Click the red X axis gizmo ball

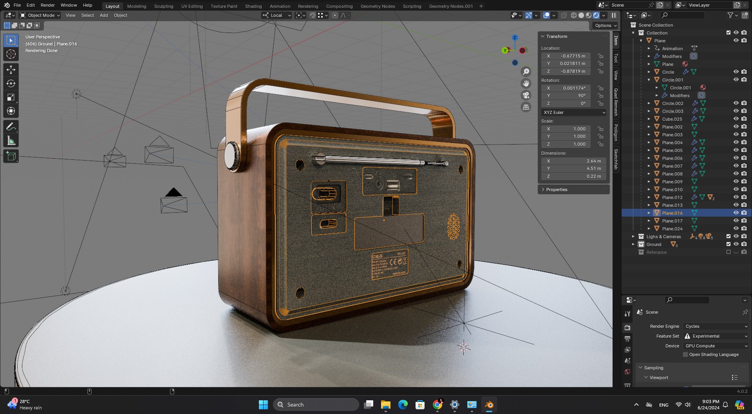522,51
